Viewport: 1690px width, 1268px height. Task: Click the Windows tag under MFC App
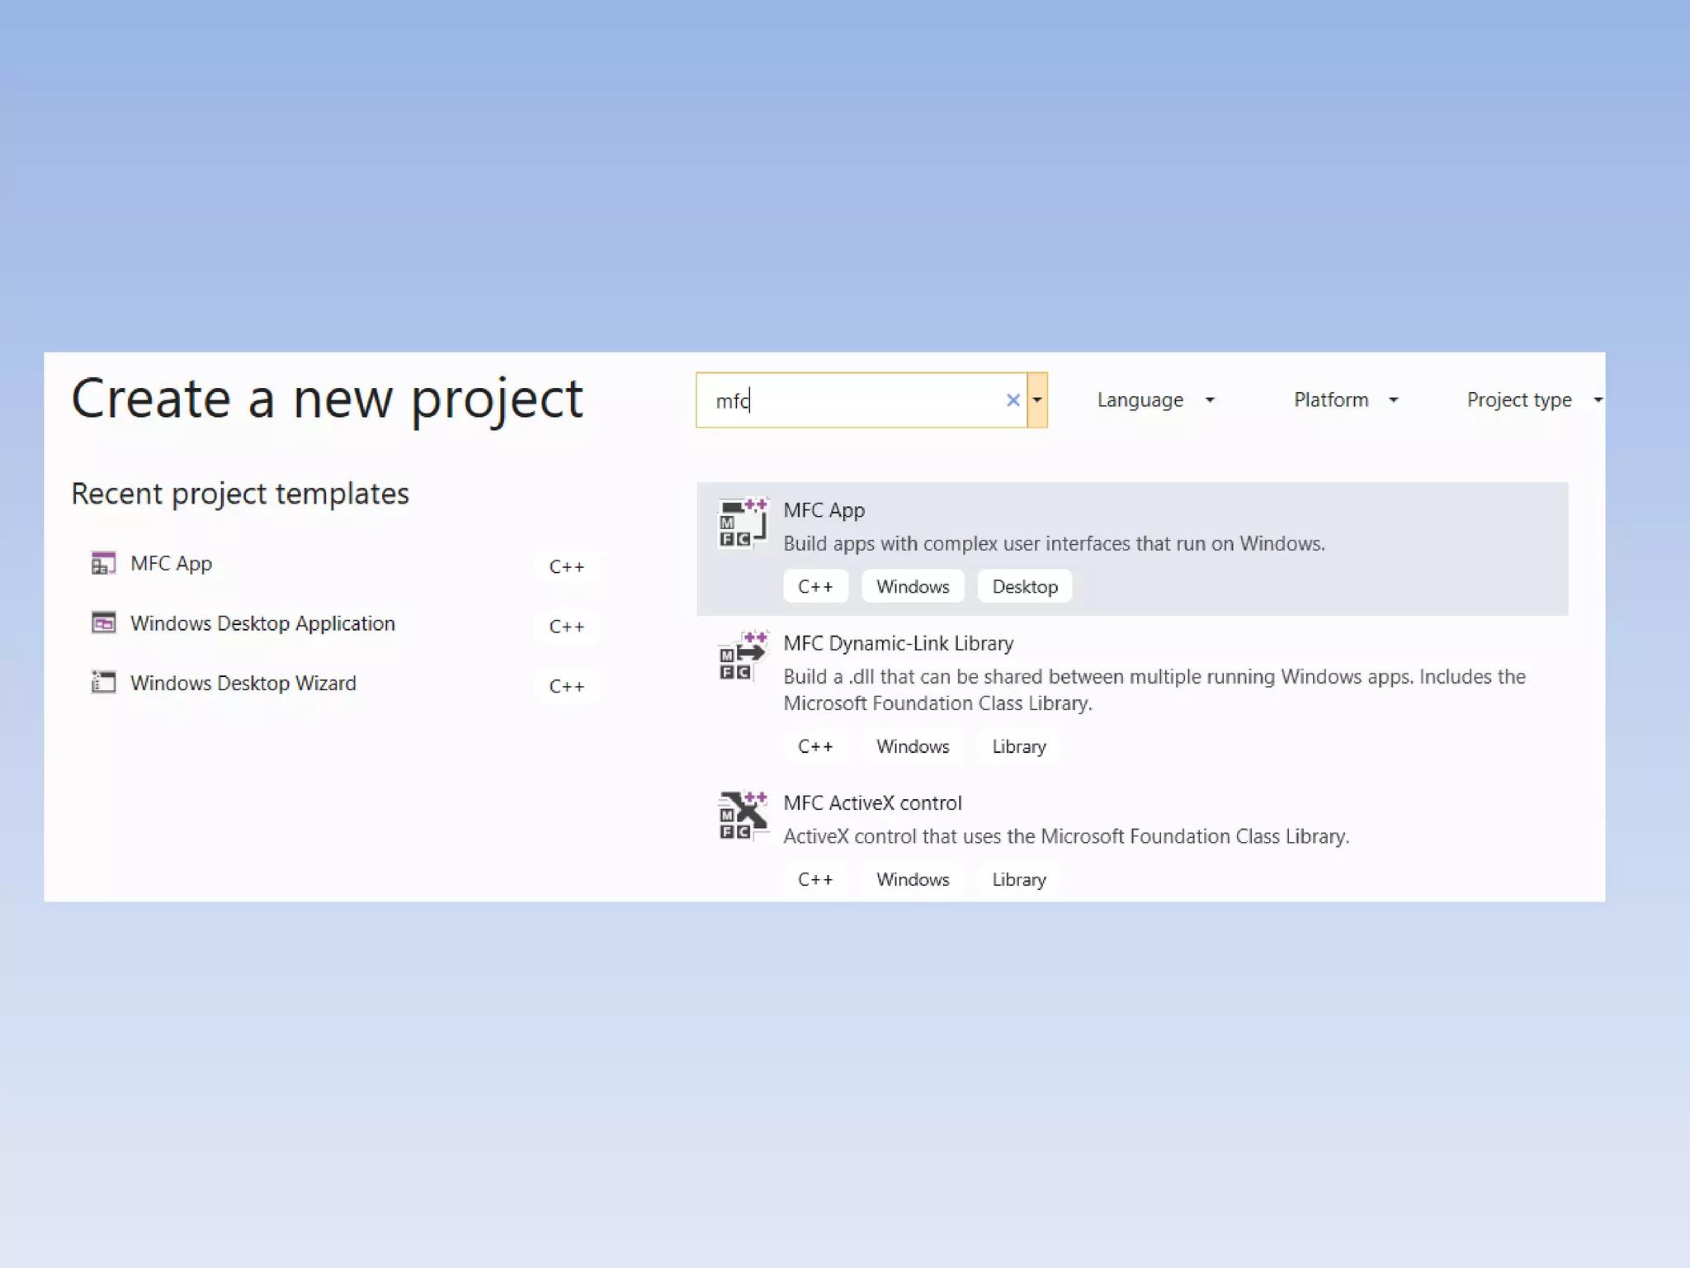click(913, 587)
